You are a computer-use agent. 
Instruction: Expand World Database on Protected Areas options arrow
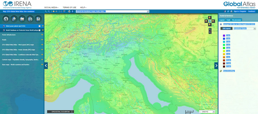click(x=43, y=30)
